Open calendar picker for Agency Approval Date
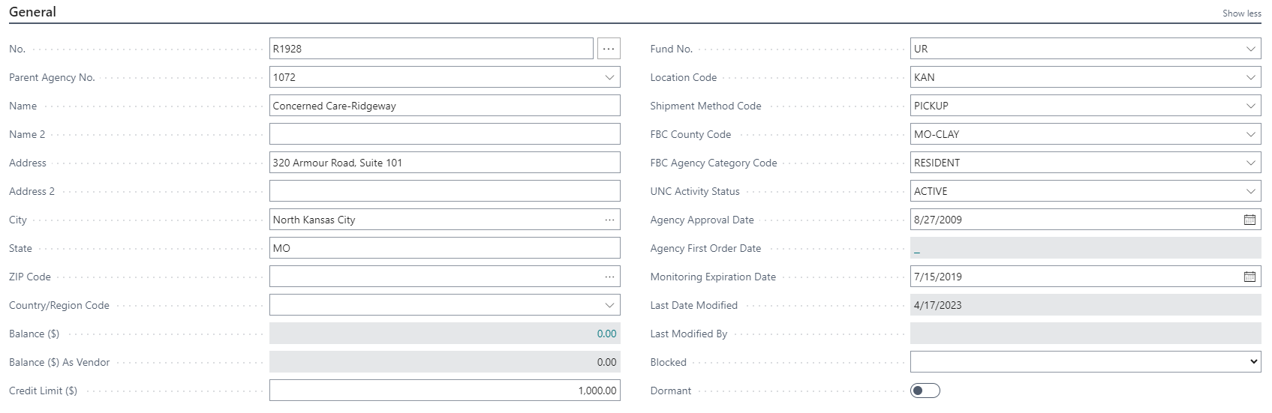This screenshot has width=1272, height=413. click(1249, 220)
